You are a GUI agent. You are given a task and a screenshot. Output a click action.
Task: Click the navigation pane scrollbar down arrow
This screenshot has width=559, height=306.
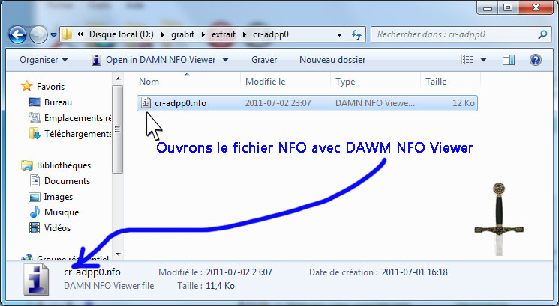point(118,254)
